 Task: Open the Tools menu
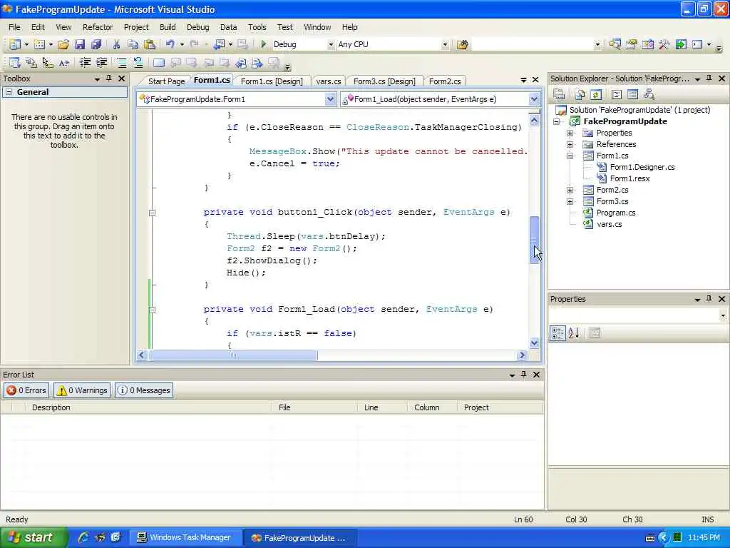click(x=257, y=27)
